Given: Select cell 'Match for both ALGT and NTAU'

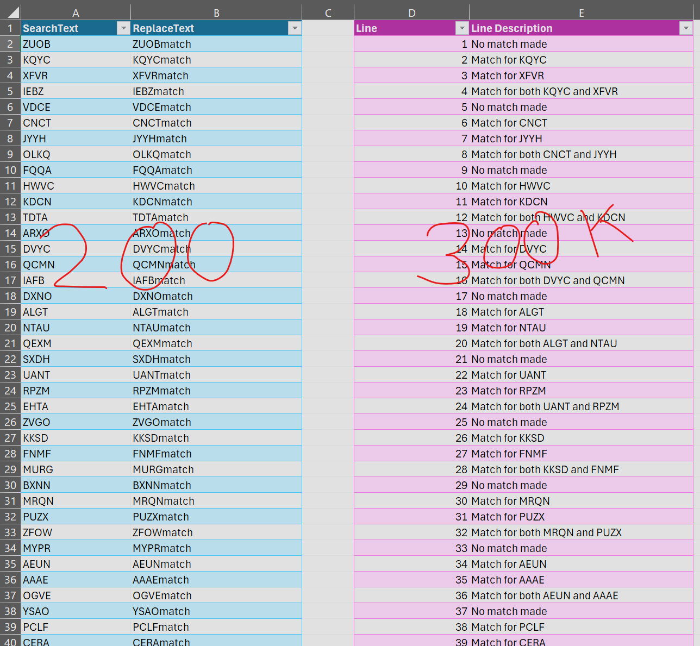Looking at the screenshot, I should [x=581, y=343].
